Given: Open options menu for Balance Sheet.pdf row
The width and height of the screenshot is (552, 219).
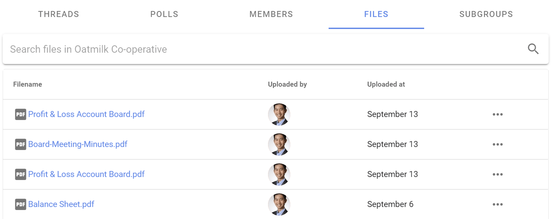Looking at the screenshot, I should (x=498, y=204).
